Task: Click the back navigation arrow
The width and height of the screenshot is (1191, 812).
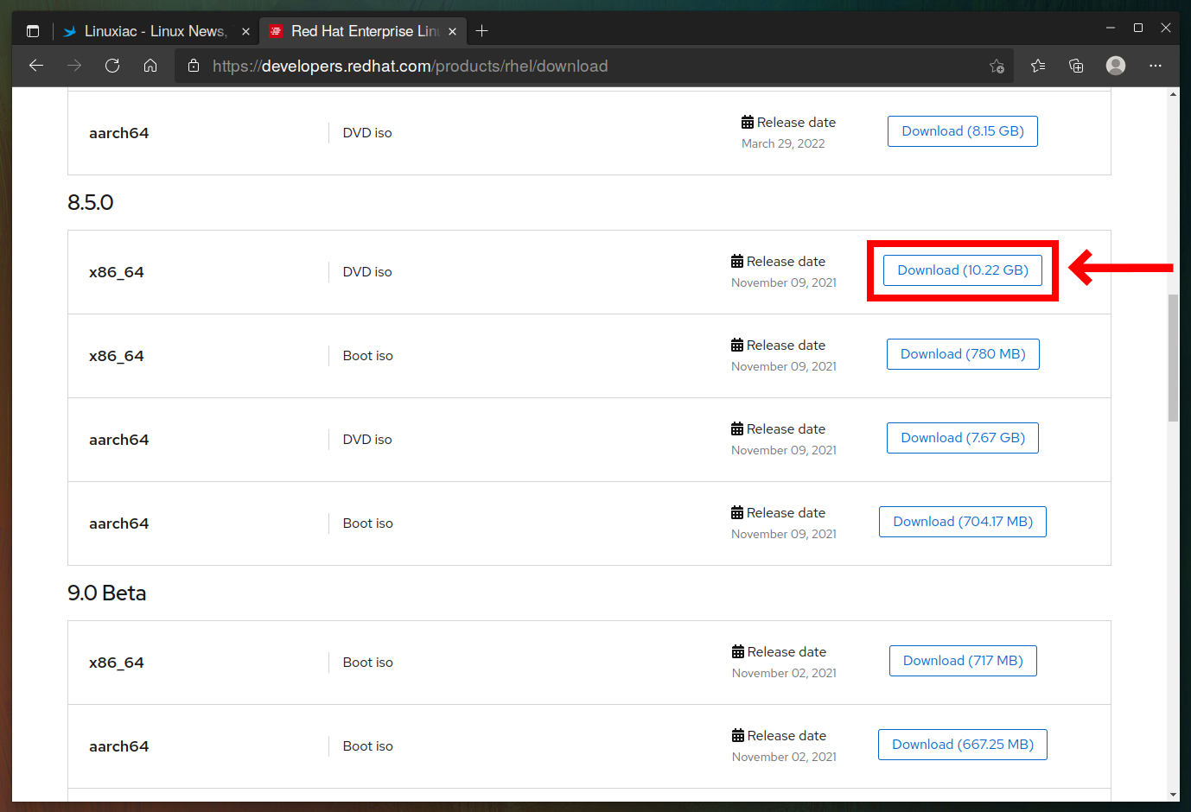Action: point(35,66)
